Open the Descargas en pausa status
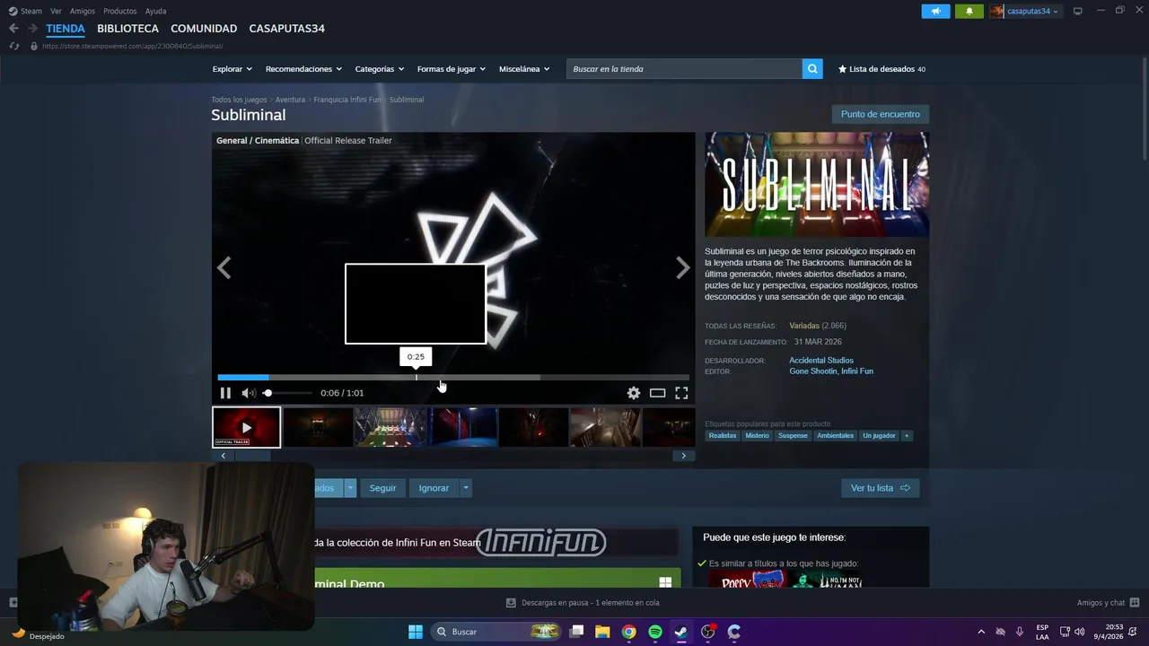The image size is (1149, 646). tap(583, 603)
